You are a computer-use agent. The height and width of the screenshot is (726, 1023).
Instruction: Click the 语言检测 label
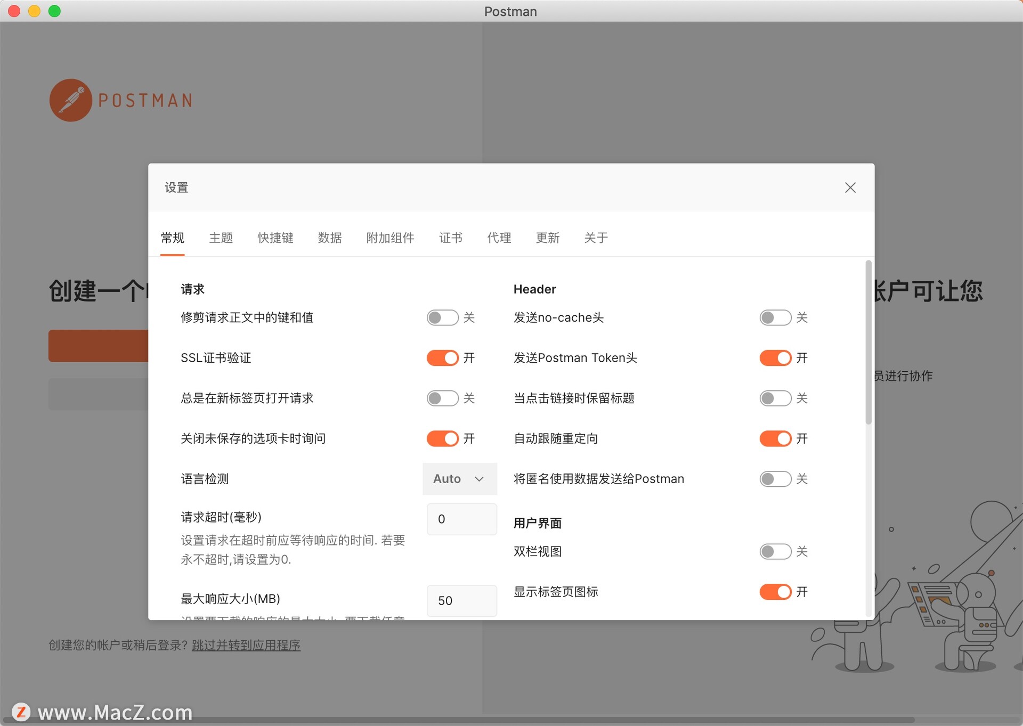tap(205, 479)
